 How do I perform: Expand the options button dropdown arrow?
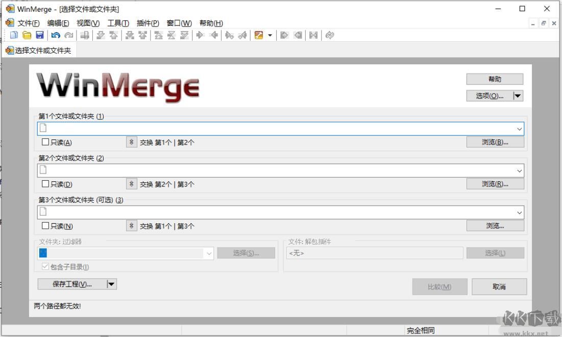(518, 95)
